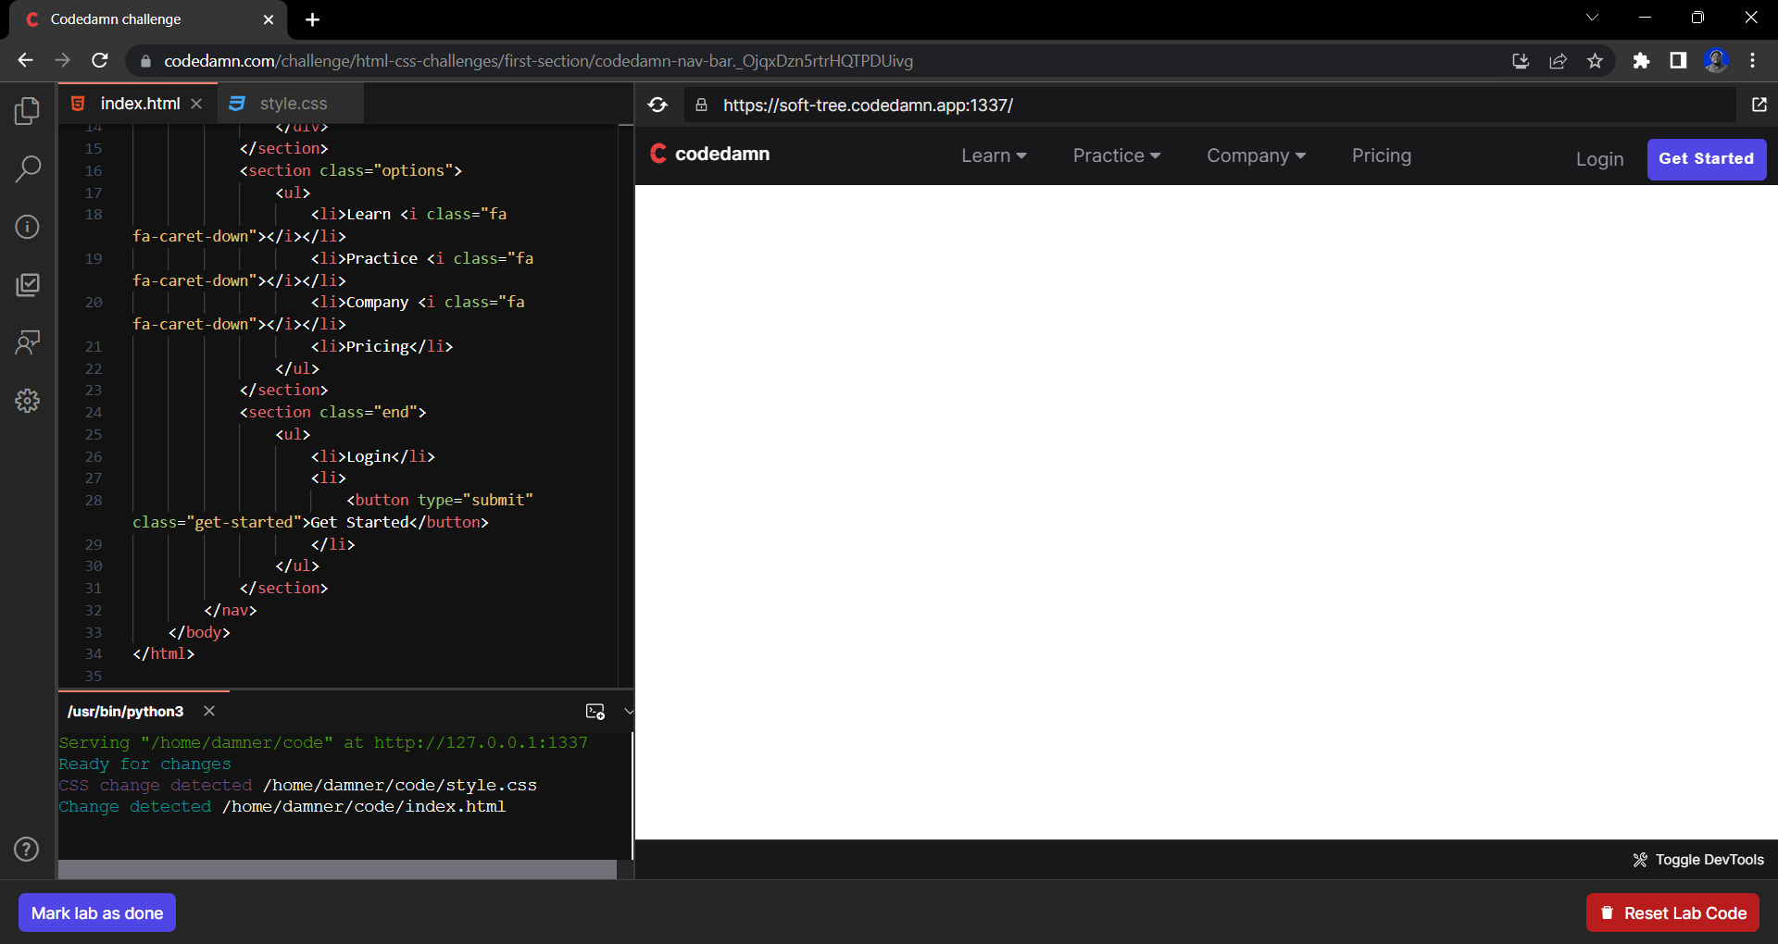Click the extensions puzzle icon in browser toolbar
1778x944 pixels.
1641,60
